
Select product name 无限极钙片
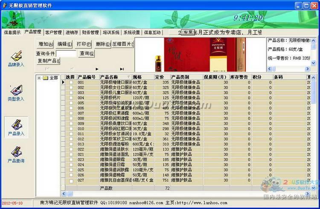pyautogui.click(x=110, y=98)
